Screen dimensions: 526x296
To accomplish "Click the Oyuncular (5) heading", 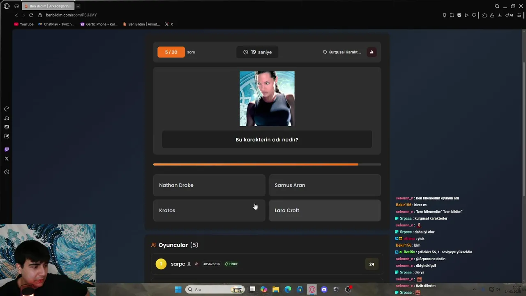I will point(178,245).
